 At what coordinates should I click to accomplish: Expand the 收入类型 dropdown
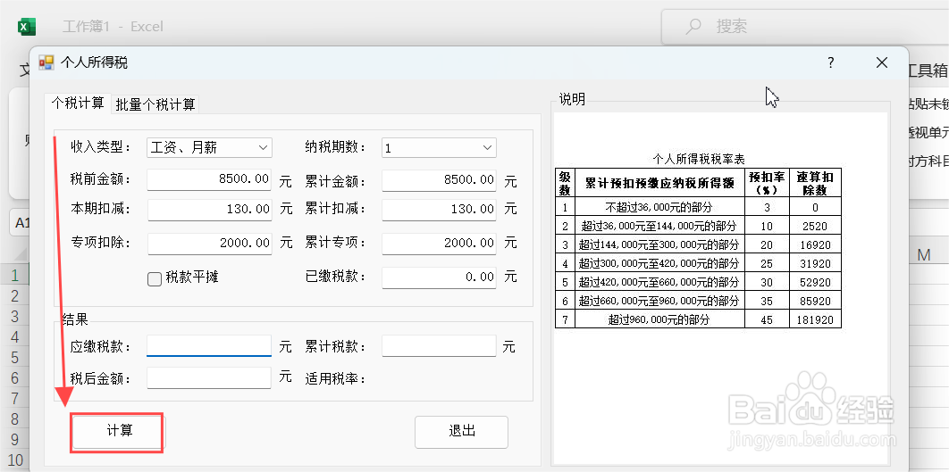tap(263, 147)
